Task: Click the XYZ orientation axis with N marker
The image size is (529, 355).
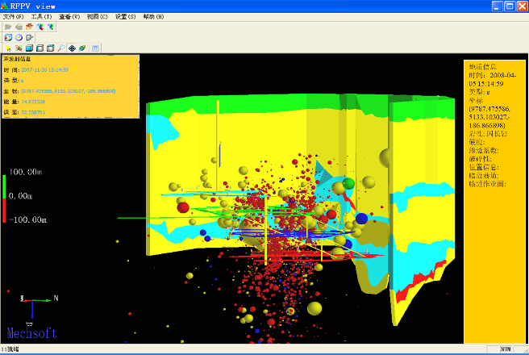Action: click(x=34, y=302)
